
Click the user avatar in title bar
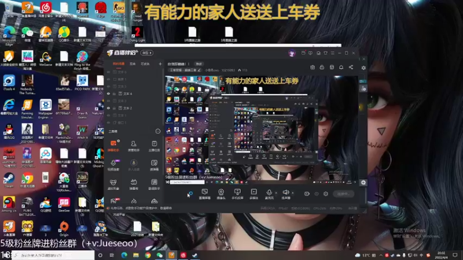pyautogui.click(x=292, y=53)
